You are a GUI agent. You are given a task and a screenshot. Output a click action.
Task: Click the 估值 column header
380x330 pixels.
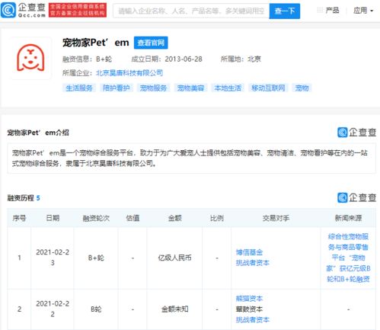[133, 218]
